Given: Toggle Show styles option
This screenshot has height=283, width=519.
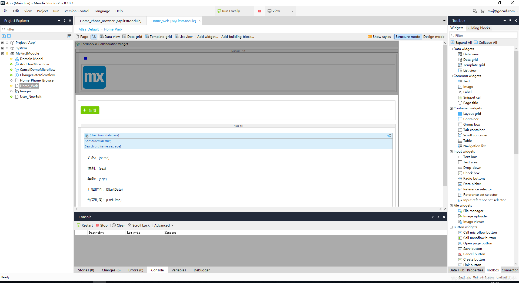Looking at the screenshot, I should [379, 36].
